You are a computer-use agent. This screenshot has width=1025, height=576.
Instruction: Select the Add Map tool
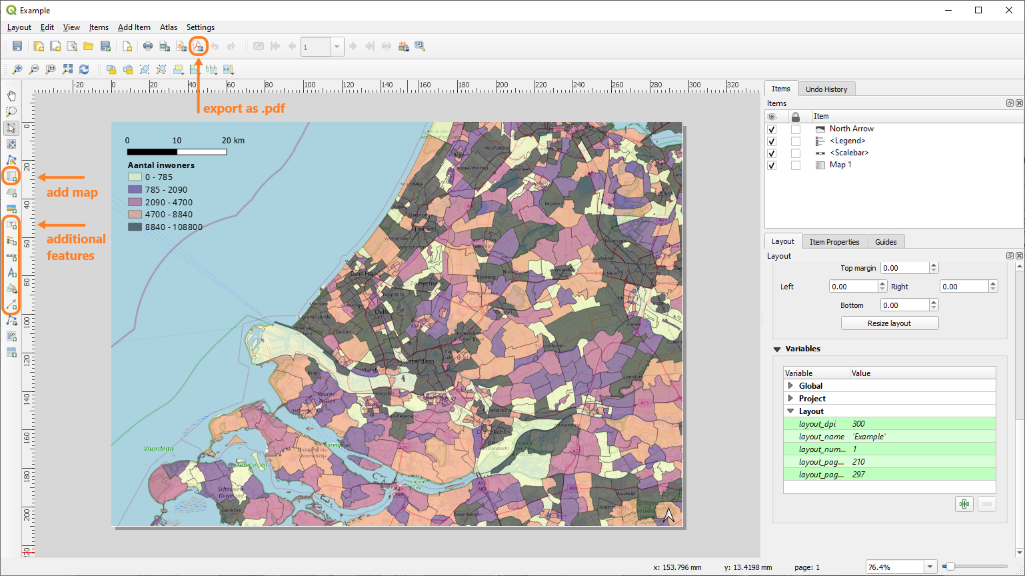(x=11, y=175)
